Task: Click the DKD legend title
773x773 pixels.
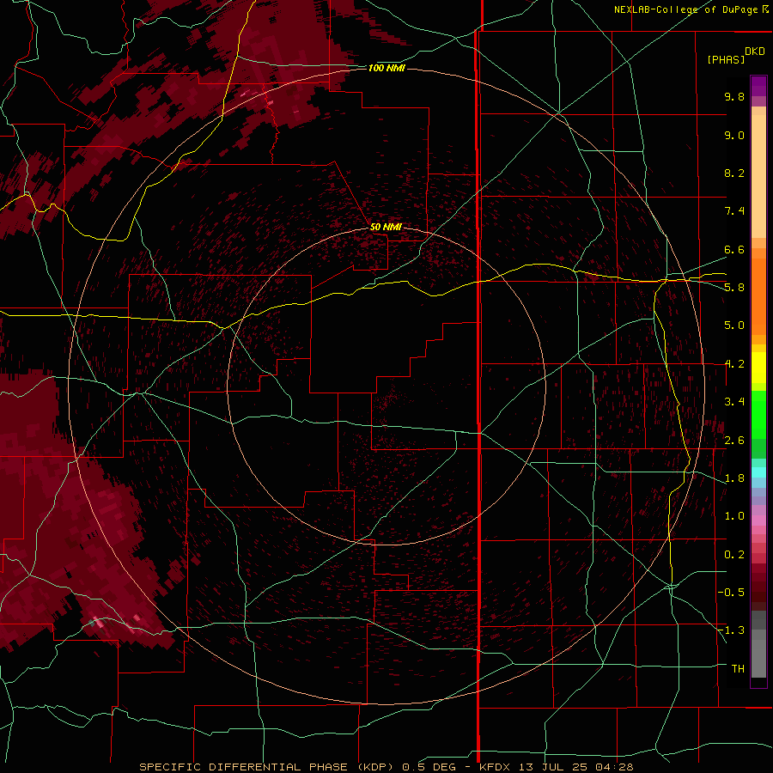Action: click(x=755, y=52)
